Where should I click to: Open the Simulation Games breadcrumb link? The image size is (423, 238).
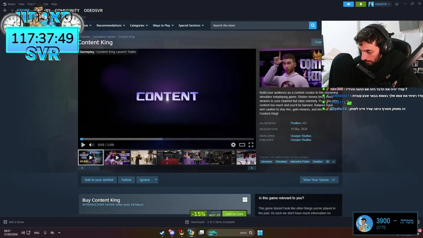point(104,37)
